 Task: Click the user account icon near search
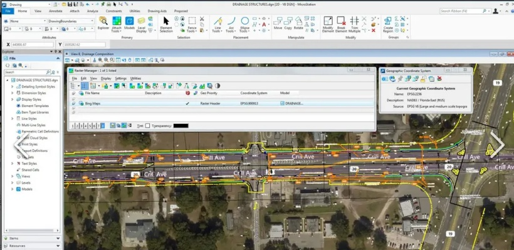(x=496, y=11)
